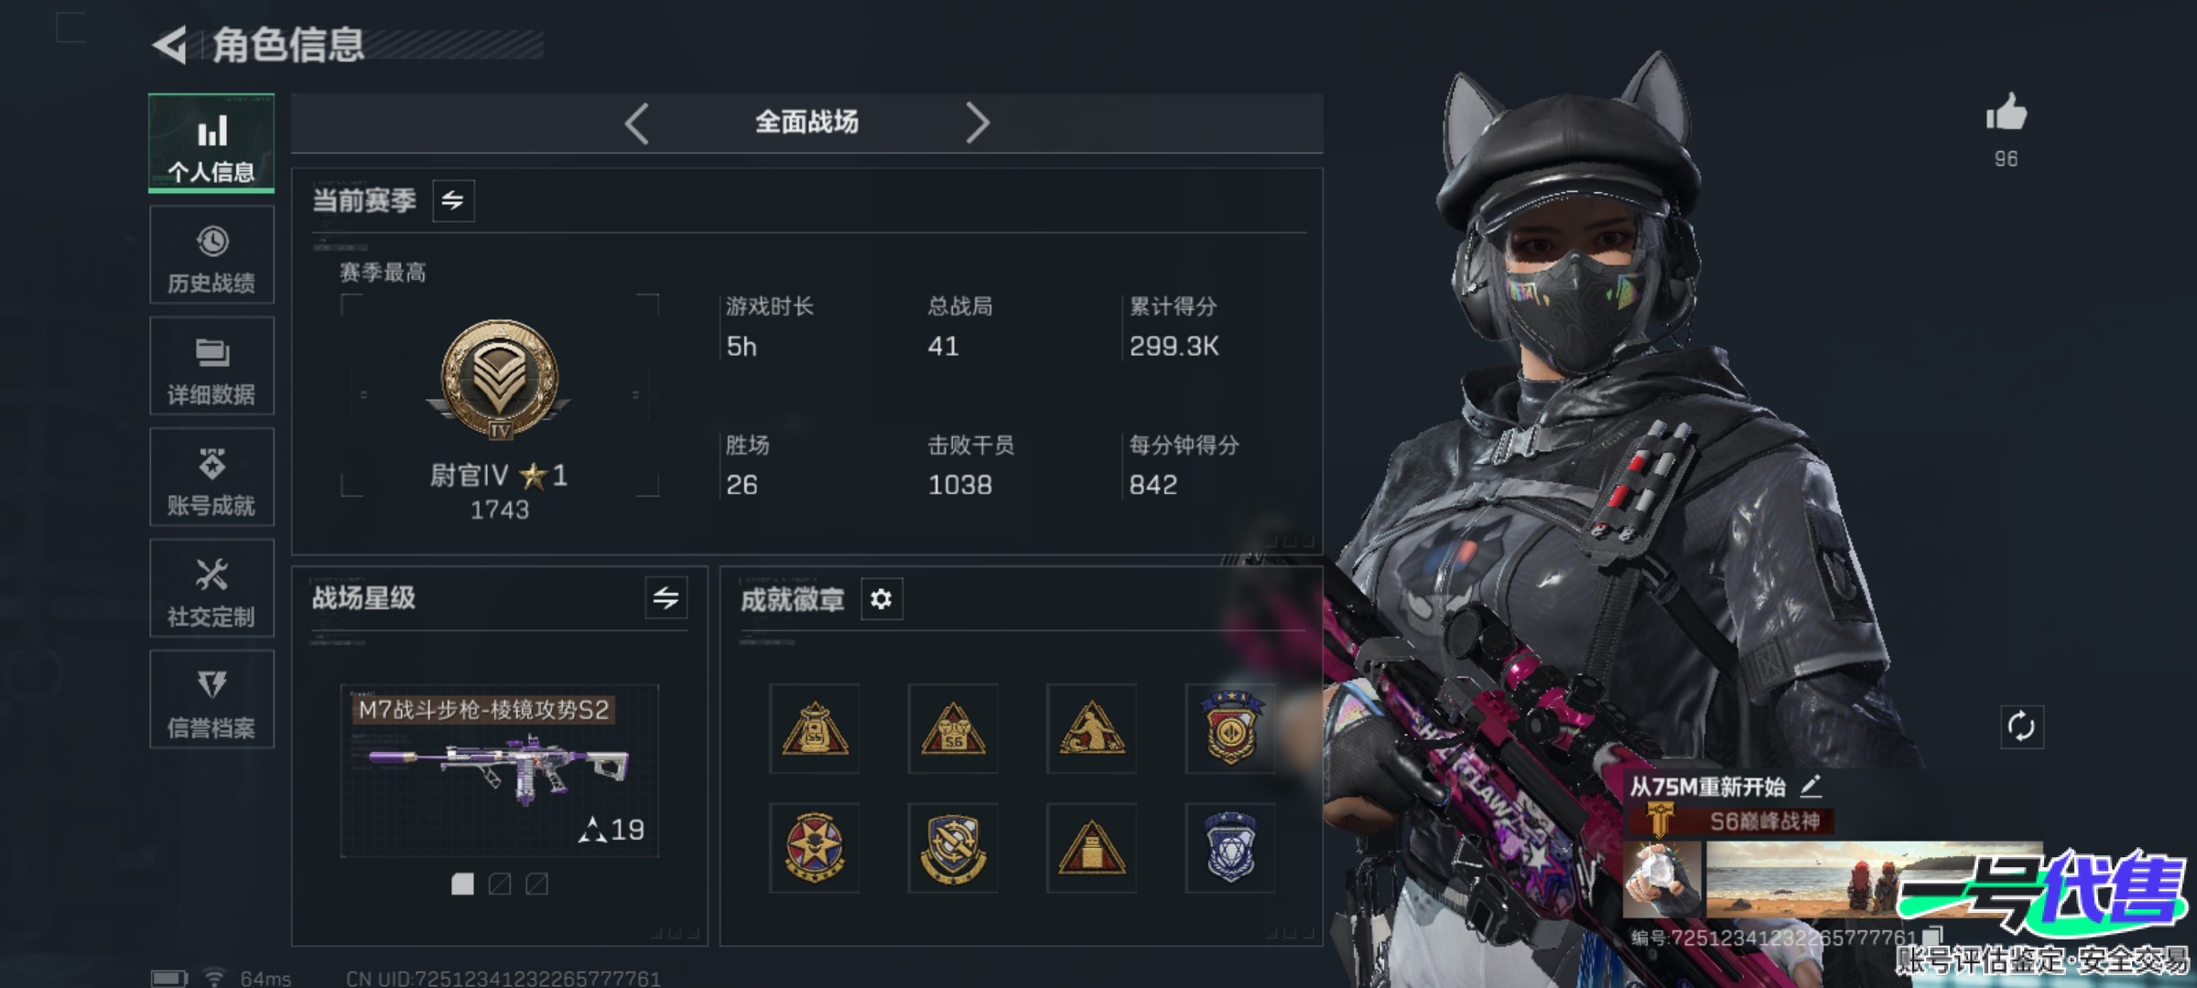This screenshot has width=2197, height=988.
Task: Click the back arrow next to 角色信息
Action: tap(170, 45)
